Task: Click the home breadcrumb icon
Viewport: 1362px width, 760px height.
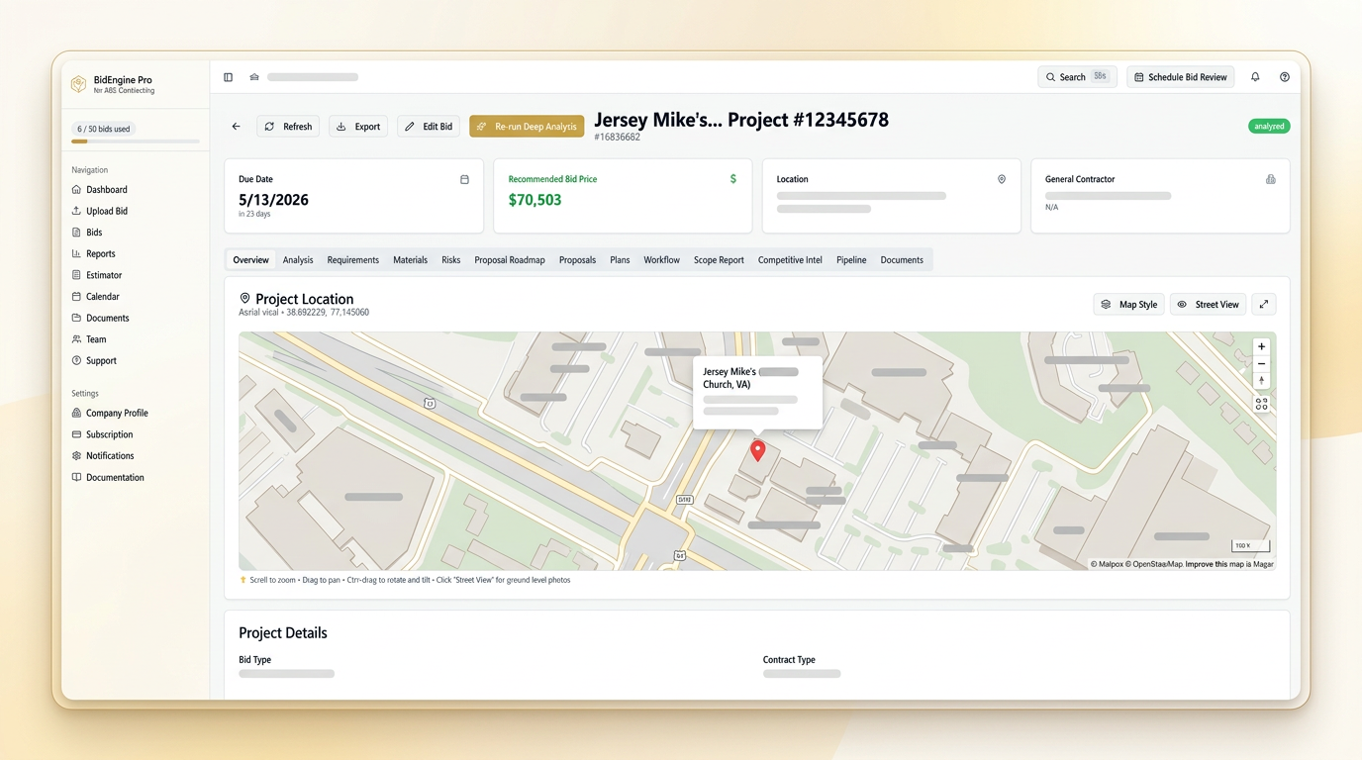Action: [x=254, y=77]
